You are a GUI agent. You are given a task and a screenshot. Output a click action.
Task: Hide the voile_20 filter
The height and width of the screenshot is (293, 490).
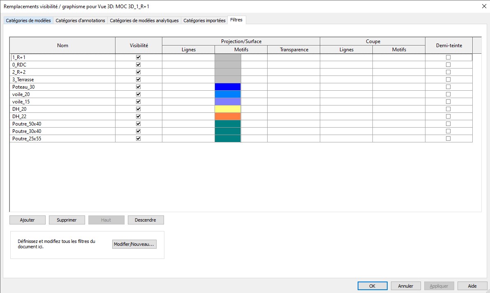(x=139, y=94)
